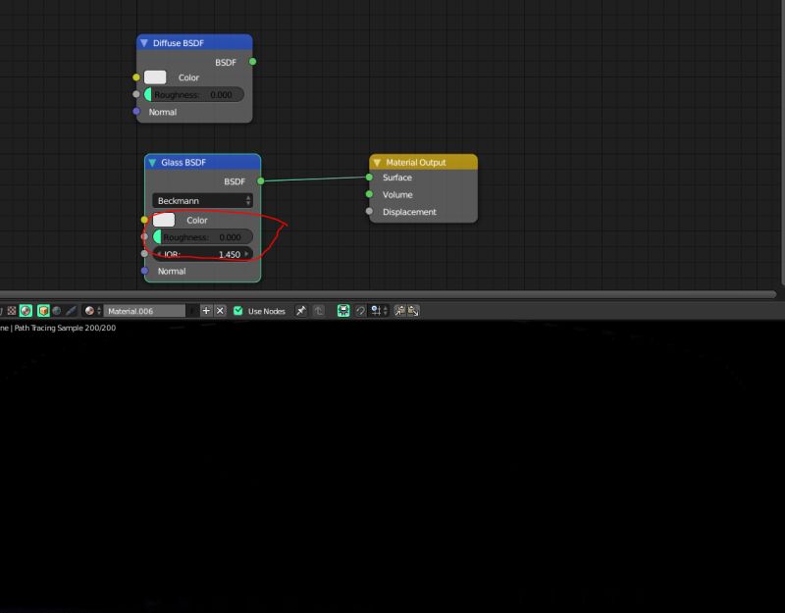Image resolution: width=785 pixels, height=613 pixels.
Task: Open the Beckmann distribution dropdown on Glass BSDF
Action: [x=203, y=200]
